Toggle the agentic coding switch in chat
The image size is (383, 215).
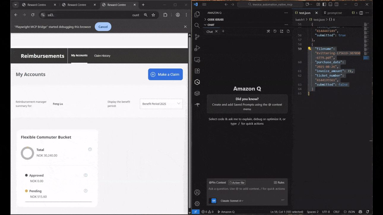pos(214,201)
